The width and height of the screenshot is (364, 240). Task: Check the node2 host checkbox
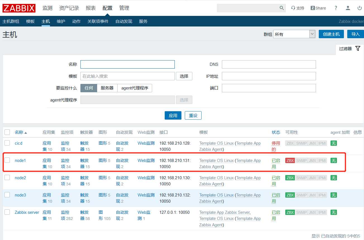(7, 178)
